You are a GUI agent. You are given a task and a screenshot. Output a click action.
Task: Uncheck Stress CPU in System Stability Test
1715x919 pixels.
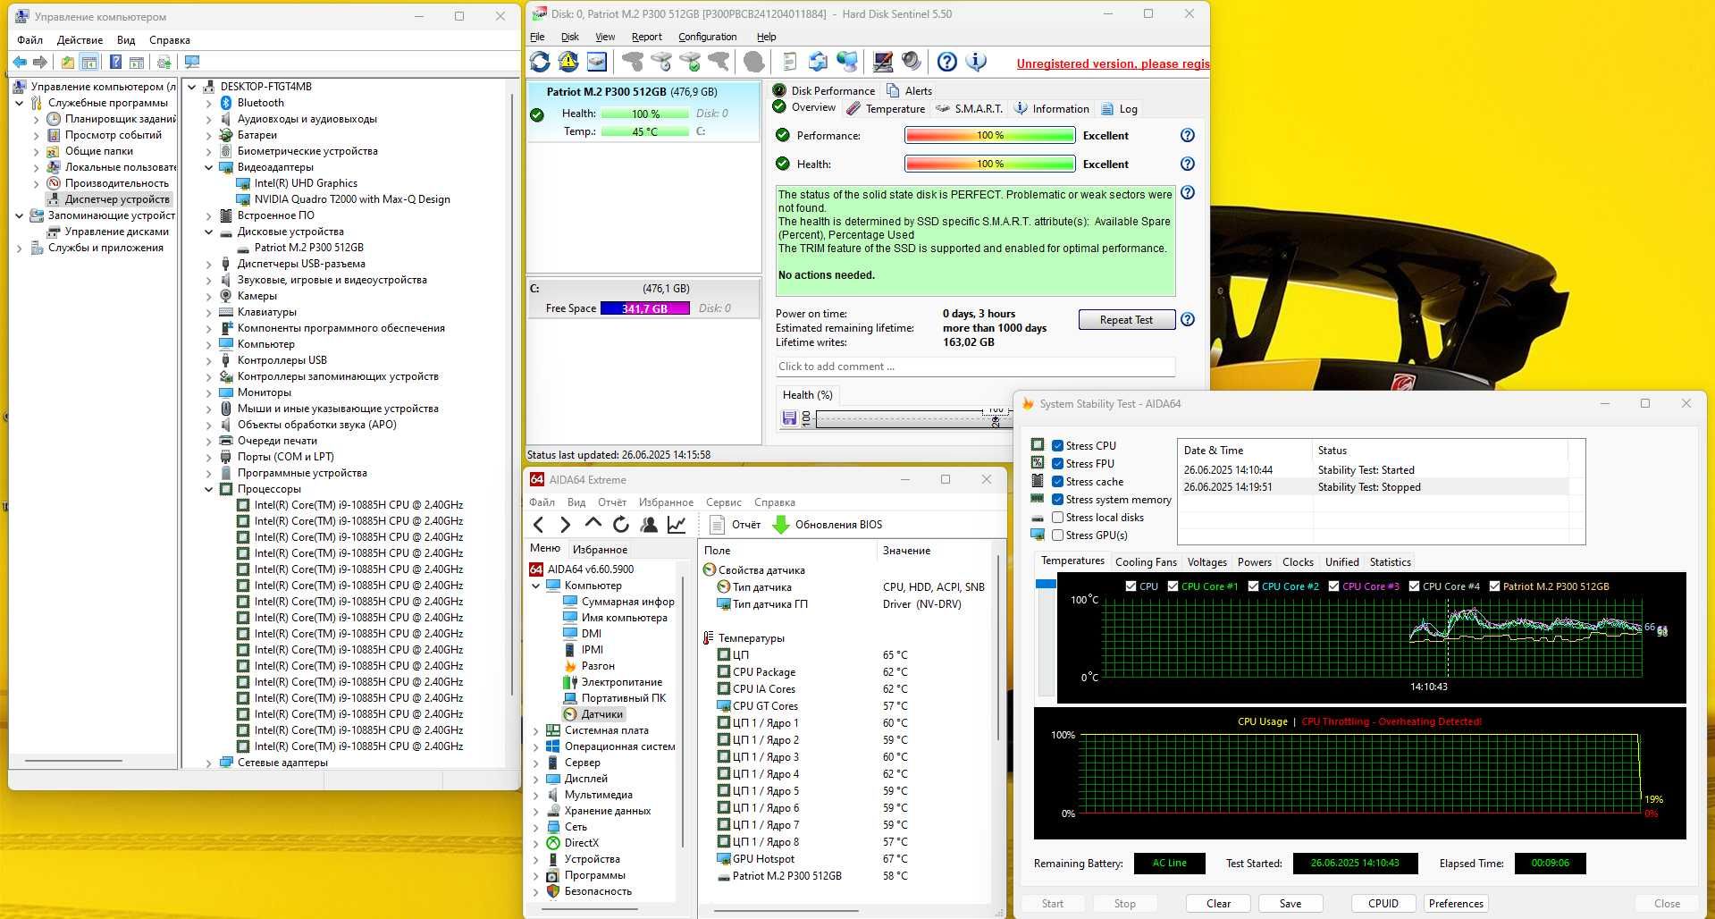[1057, 445]
